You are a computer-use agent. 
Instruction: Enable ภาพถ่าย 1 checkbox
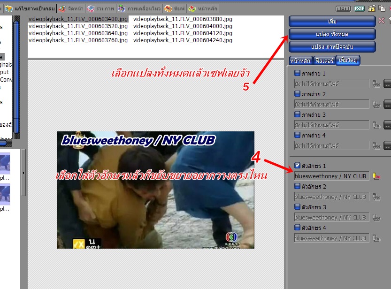[x=297, y=73]
